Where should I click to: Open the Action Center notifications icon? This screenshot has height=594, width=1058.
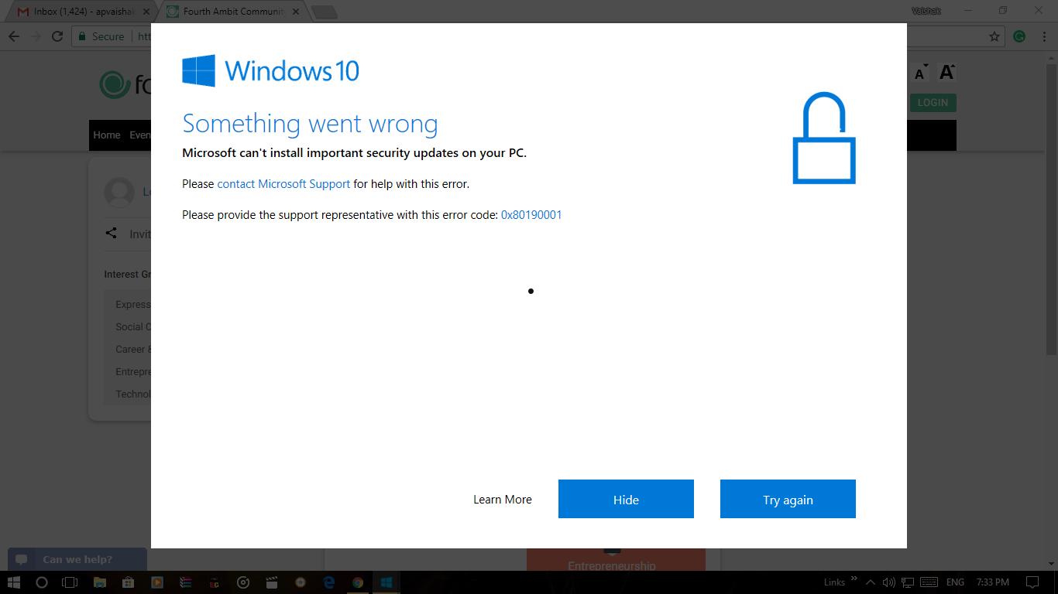point(1032,582)
